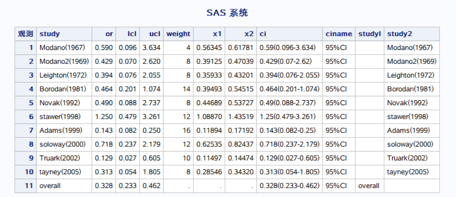
Task: Click weight value 16 for Adams
Action: coord(186,130)
